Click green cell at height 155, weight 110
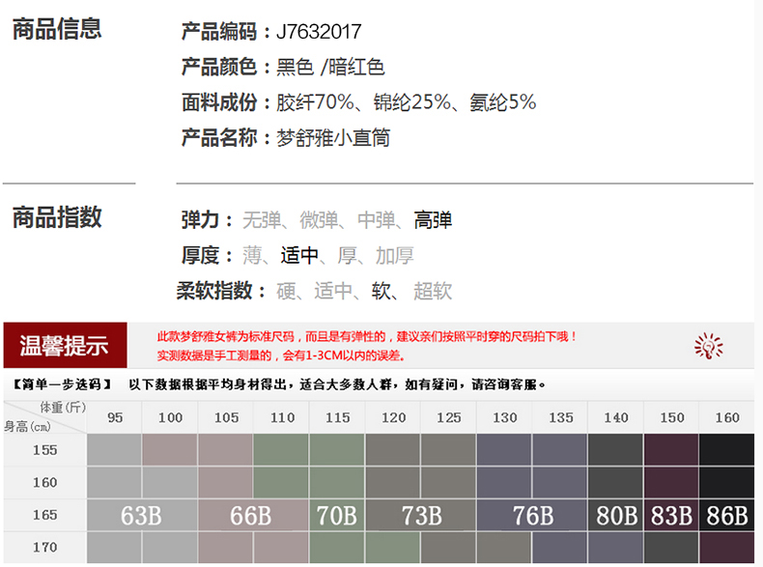This screenshot has height=567, width=763. 281,450
